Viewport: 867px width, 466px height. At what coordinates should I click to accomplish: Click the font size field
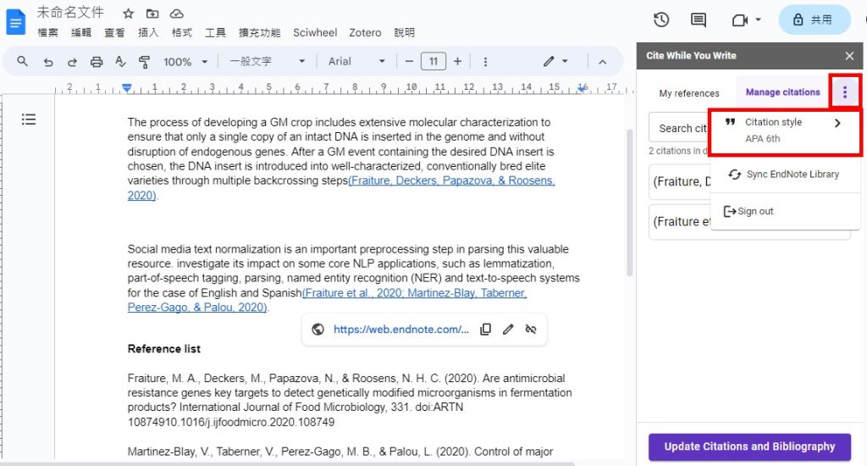(433, 62)
